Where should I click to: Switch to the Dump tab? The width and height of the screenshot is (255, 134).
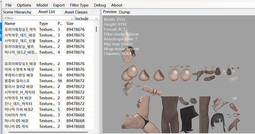125,12
